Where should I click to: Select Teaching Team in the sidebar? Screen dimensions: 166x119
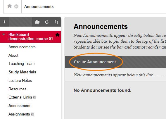point(22,64)
